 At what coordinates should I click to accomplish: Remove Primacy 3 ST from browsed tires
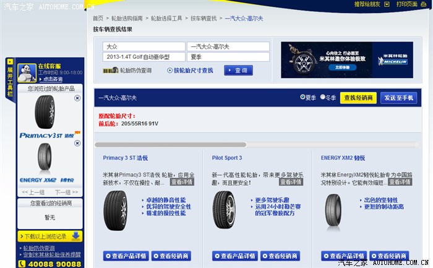77,98
